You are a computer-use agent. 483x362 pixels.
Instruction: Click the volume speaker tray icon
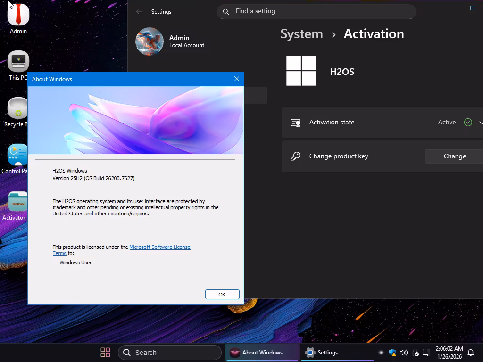coord(404,353)
